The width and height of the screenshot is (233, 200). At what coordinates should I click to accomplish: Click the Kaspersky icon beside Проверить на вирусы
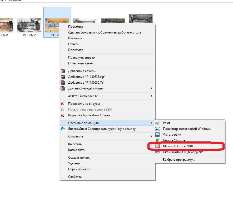[x=63, y=104]
